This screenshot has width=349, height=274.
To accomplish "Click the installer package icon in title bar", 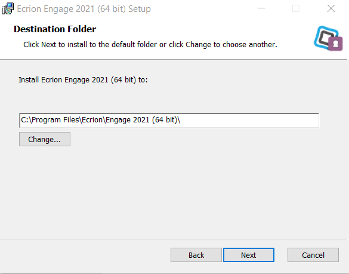I will point(8,9).
